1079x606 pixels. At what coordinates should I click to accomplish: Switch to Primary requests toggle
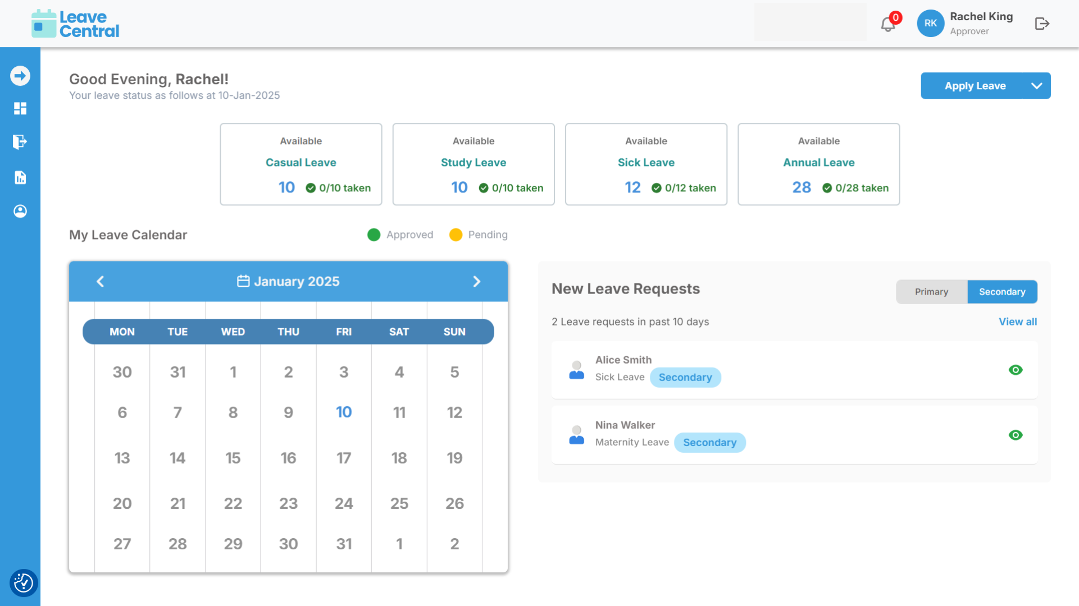click(x=931, y=292)
